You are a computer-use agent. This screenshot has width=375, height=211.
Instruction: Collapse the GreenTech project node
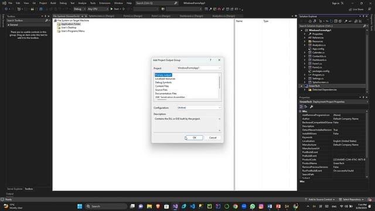point(301,86)
